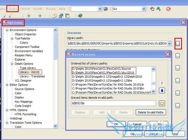Select Reopen Menu tree item

tap(24, 55)
